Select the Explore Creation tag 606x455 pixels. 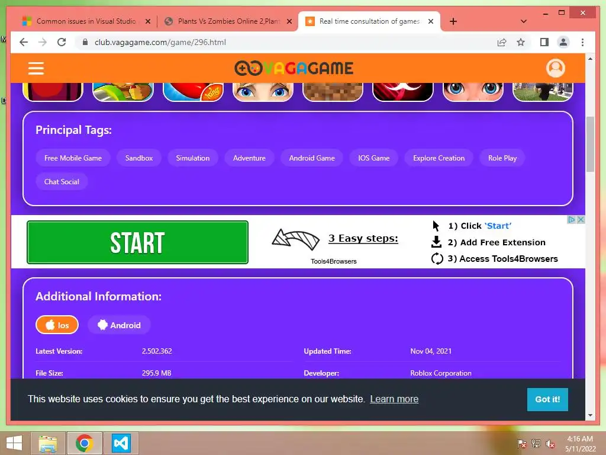click(439, 158)
